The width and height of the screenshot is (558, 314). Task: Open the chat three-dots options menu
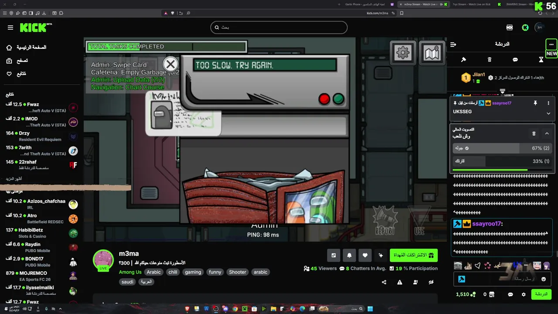click(x=551, y=44)
